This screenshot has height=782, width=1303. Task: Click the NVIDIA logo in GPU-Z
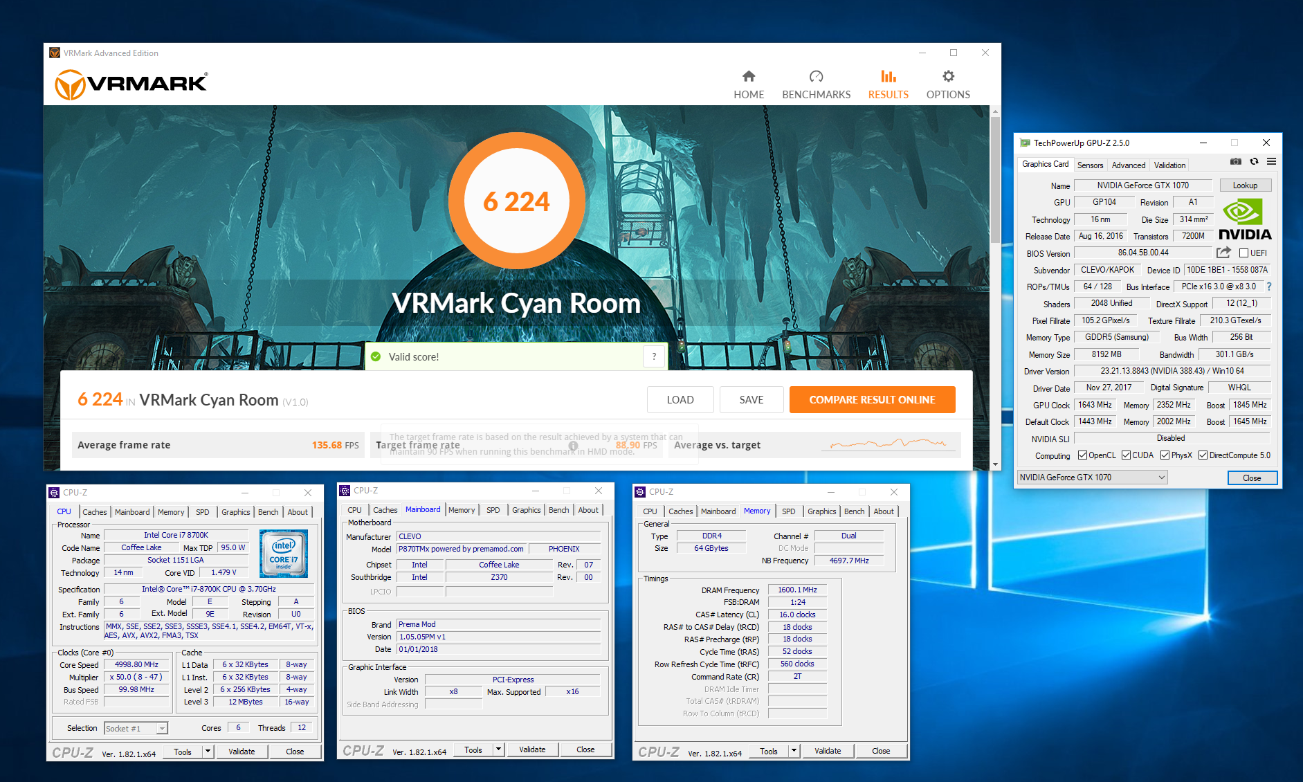point(1245,219)
